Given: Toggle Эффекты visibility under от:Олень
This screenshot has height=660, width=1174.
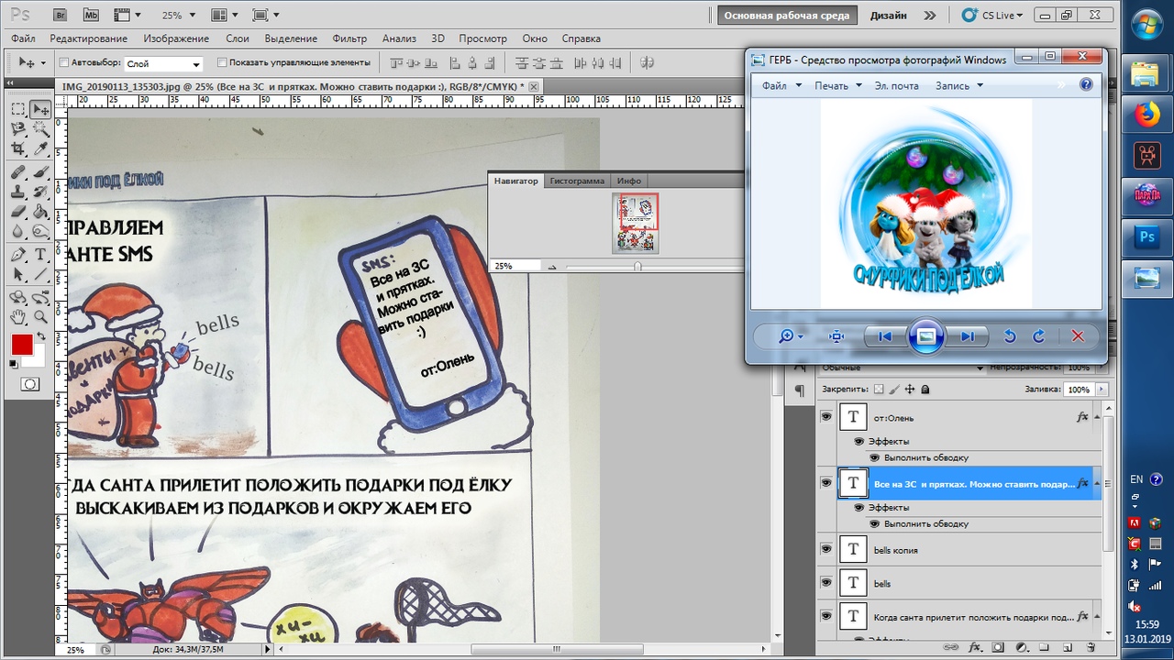Looking at the screenshot, I should [x=859, y=441].
